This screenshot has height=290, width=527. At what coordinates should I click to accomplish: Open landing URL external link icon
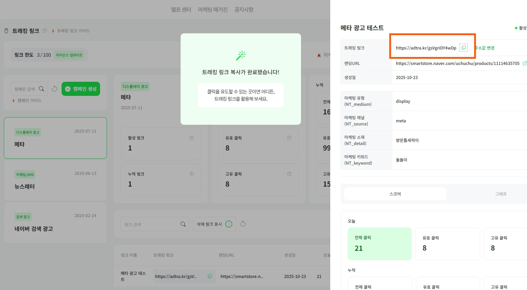point(524,63)
